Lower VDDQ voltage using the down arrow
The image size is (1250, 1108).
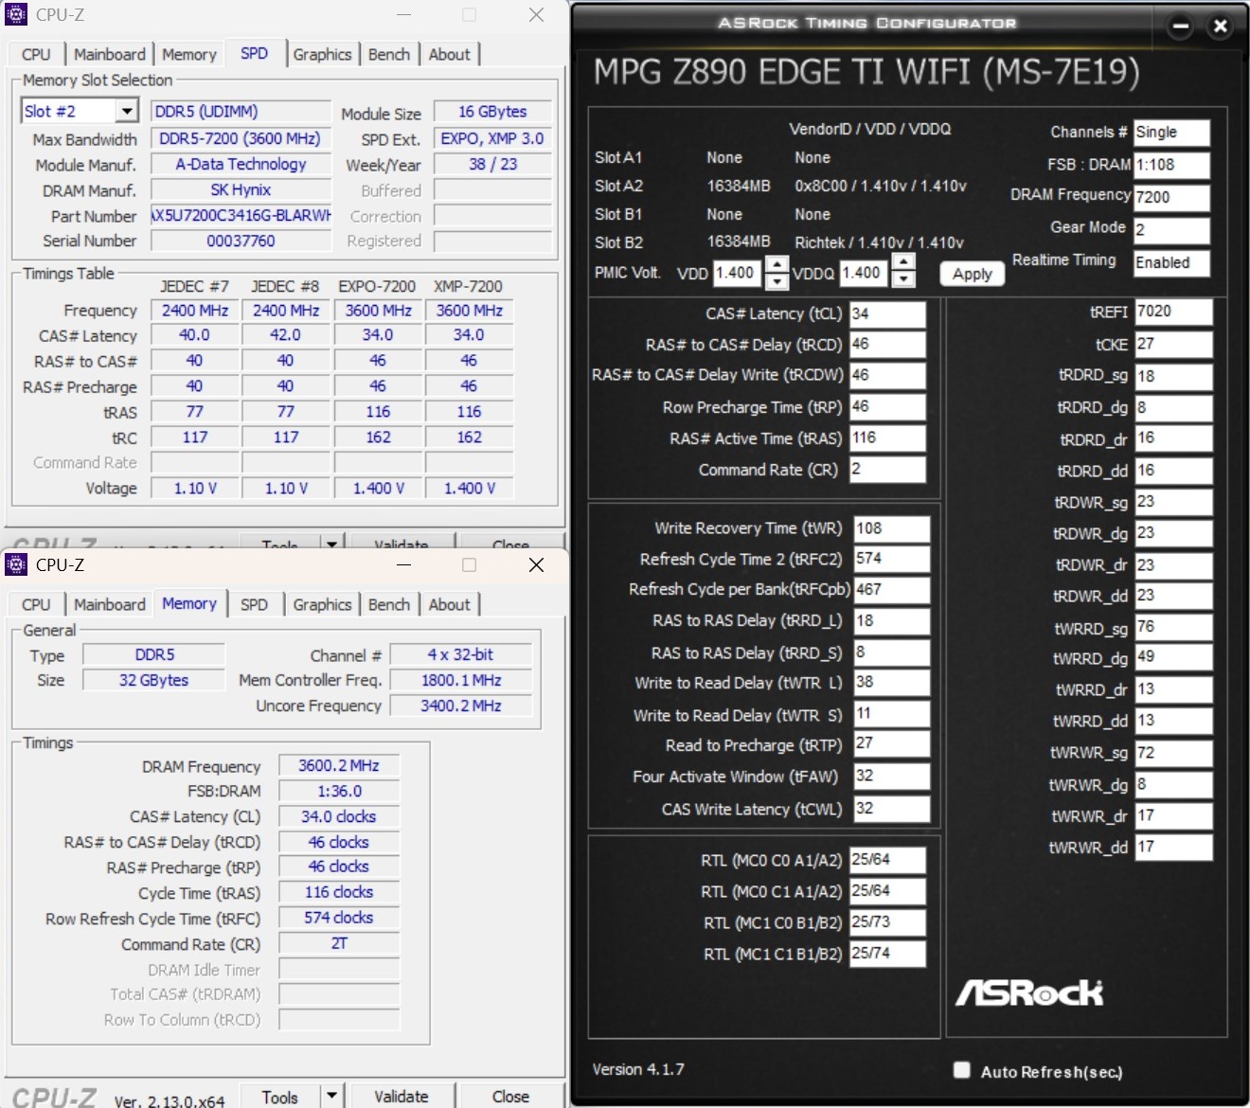[x=904, y=279]
